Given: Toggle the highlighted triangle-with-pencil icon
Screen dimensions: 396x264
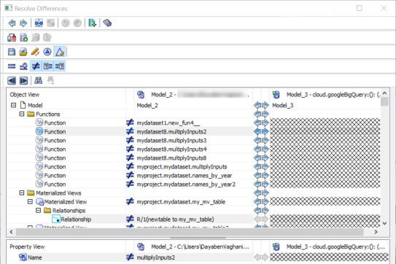Looking at the screenshot, I should click(x=60, y=52).
